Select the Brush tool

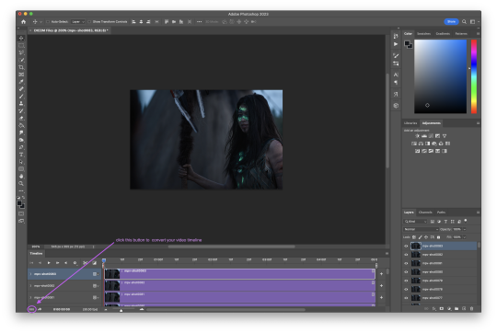tap(21, 97)
